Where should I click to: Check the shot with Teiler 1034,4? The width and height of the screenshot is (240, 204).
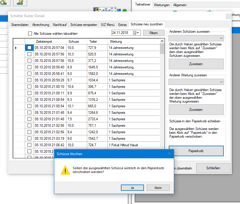[29, 80]
